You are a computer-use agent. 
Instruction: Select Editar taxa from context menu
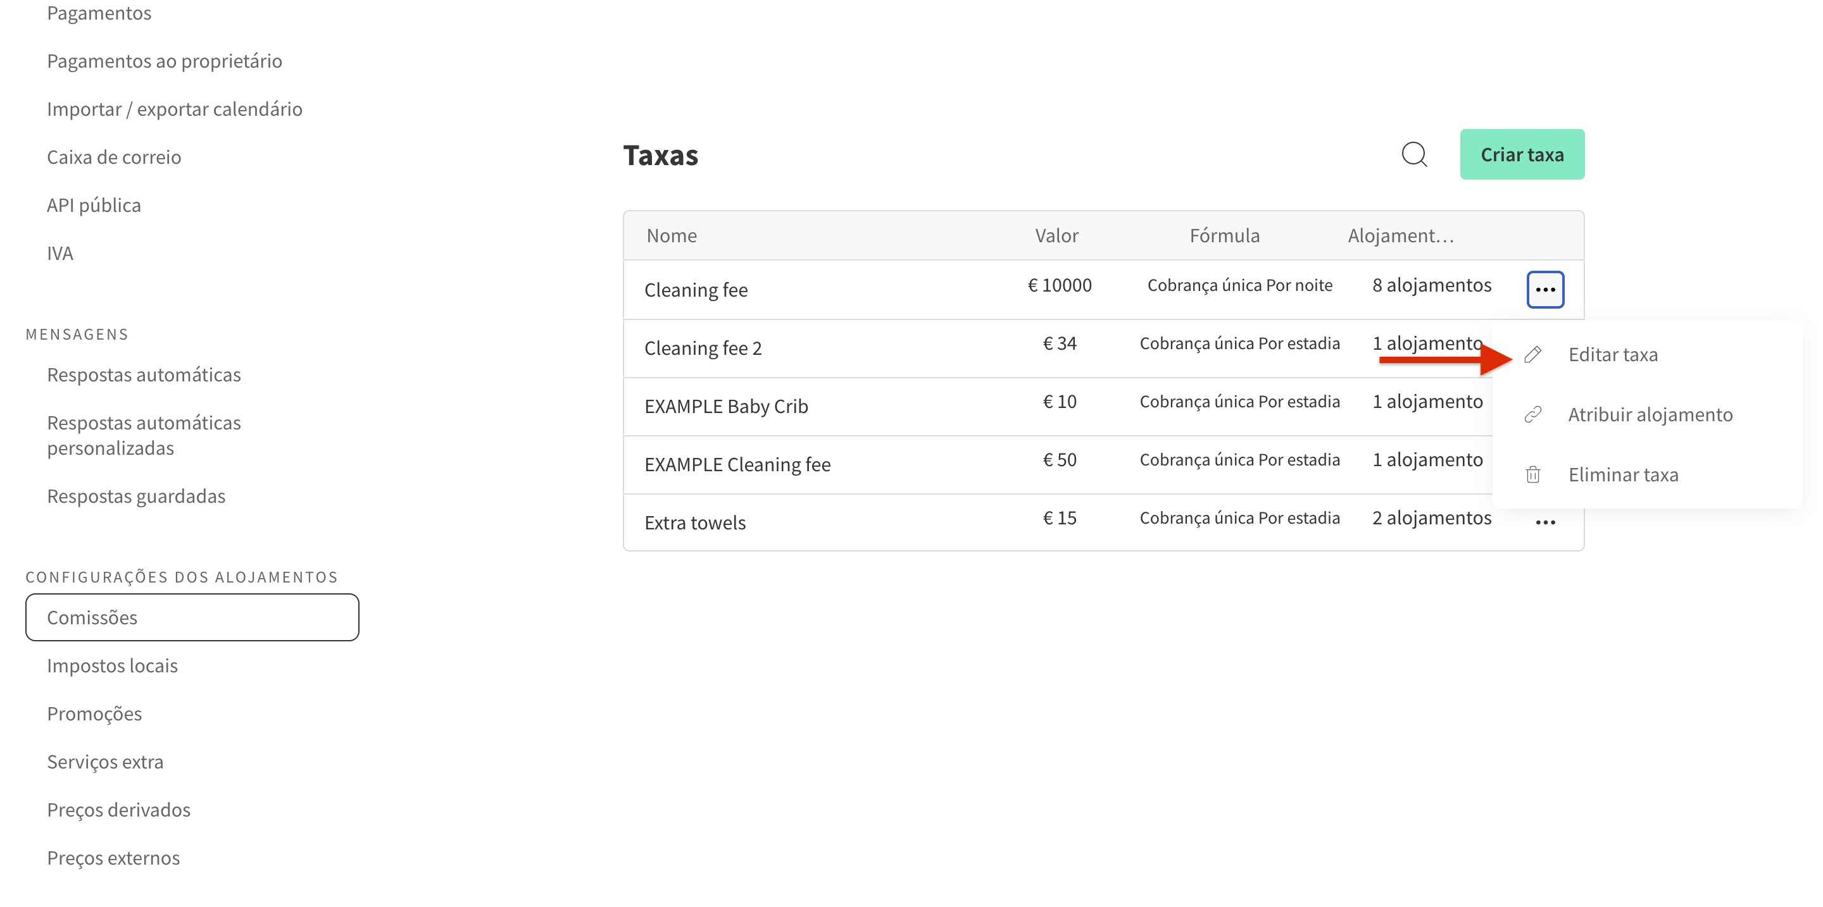[x=1612, y=354]
